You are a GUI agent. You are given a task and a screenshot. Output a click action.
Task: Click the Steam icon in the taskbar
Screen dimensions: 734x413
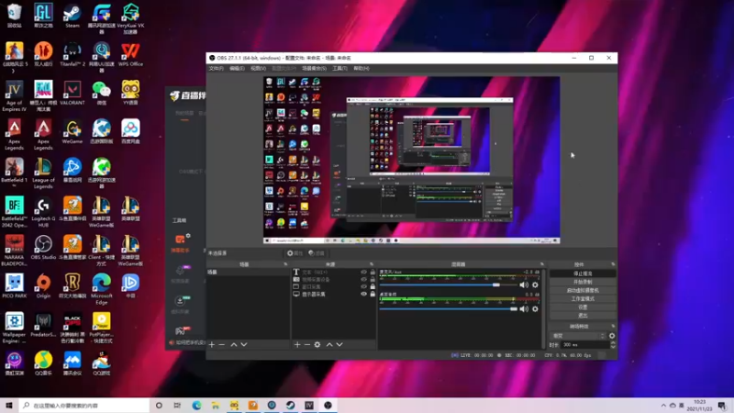pos(290,405)
